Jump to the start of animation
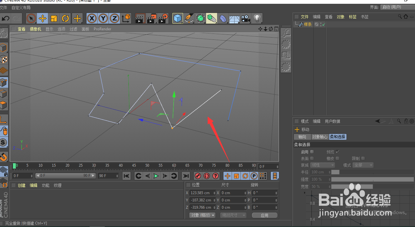 [127, 176]
